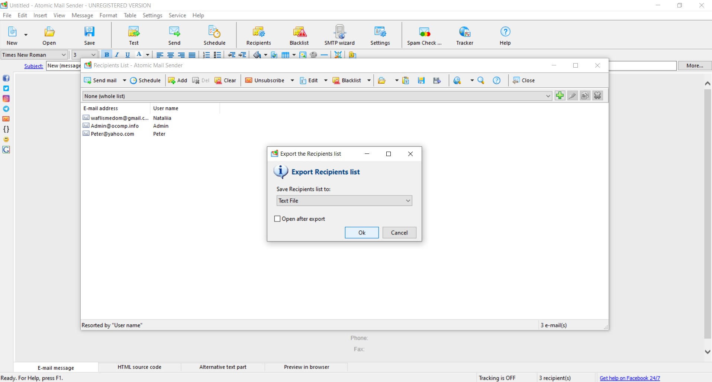Expand the Edit dropdown arrow in Recipients List

(326, 80)
